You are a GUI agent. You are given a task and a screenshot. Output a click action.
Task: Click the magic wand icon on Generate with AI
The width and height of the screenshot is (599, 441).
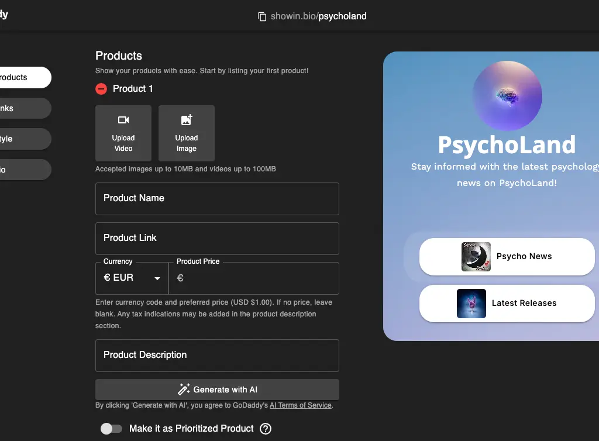tap(184, 390)
